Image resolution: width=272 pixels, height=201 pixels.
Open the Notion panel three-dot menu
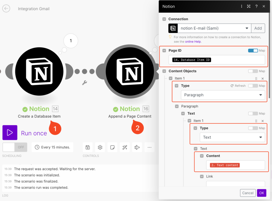[x=241, y=6]
